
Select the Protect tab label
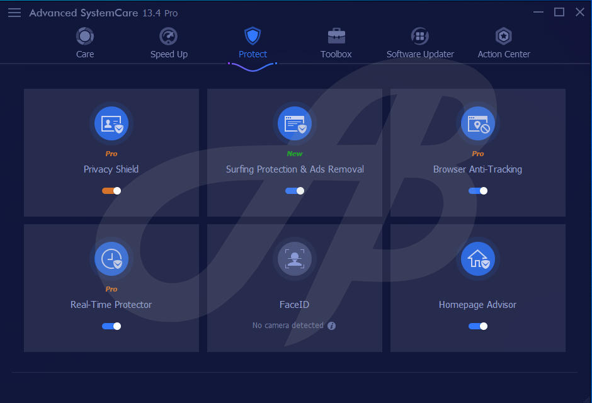(x=253, y=54)
